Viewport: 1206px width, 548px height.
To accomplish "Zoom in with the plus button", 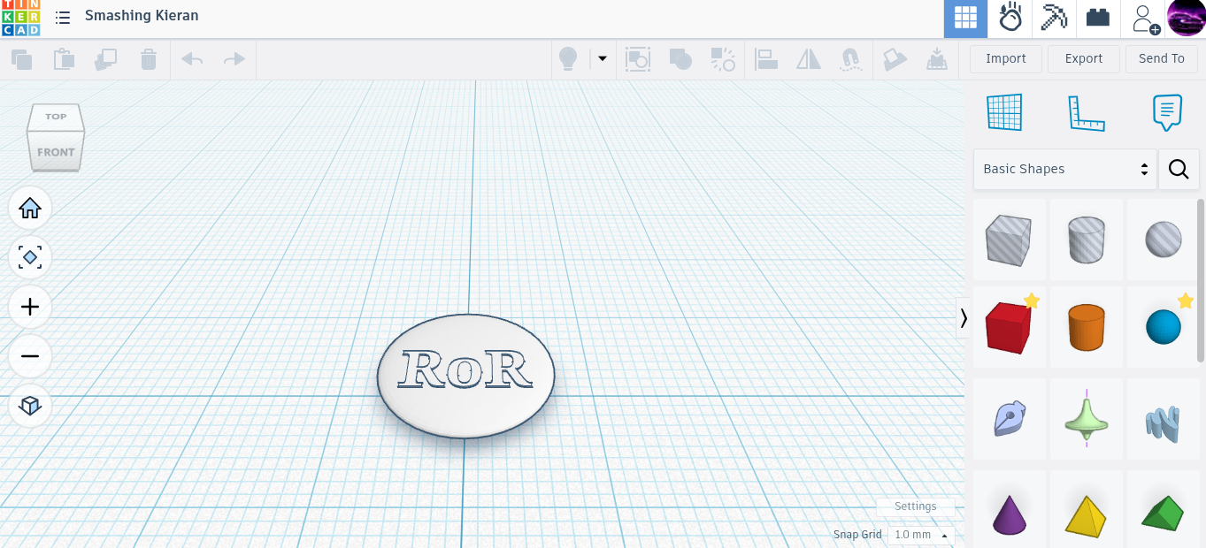I will 30,307.
